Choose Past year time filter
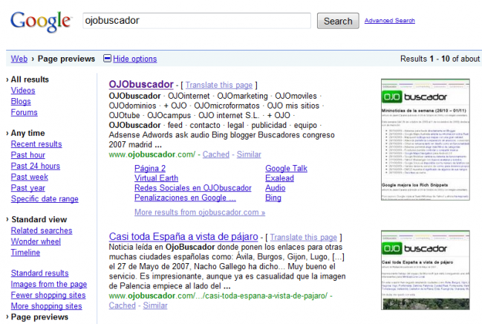Viewport: 482px width, 324px height. pyautogui.click(x=28, y=188)
